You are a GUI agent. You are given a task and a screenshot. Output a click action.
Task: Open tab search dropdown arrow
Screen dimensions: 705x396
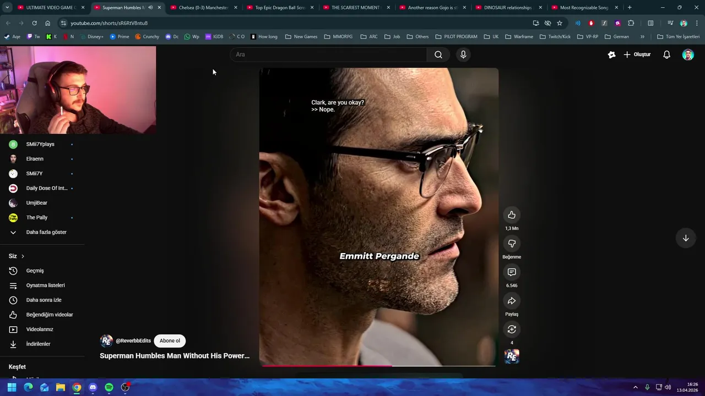[7, 8]
